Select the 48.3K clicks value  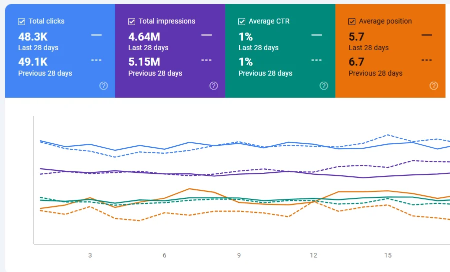(x=33, y=37)
